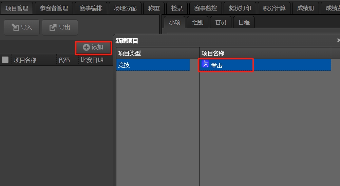
Task: Select the 竞技 project type row
Action: [x=153, y=65]
